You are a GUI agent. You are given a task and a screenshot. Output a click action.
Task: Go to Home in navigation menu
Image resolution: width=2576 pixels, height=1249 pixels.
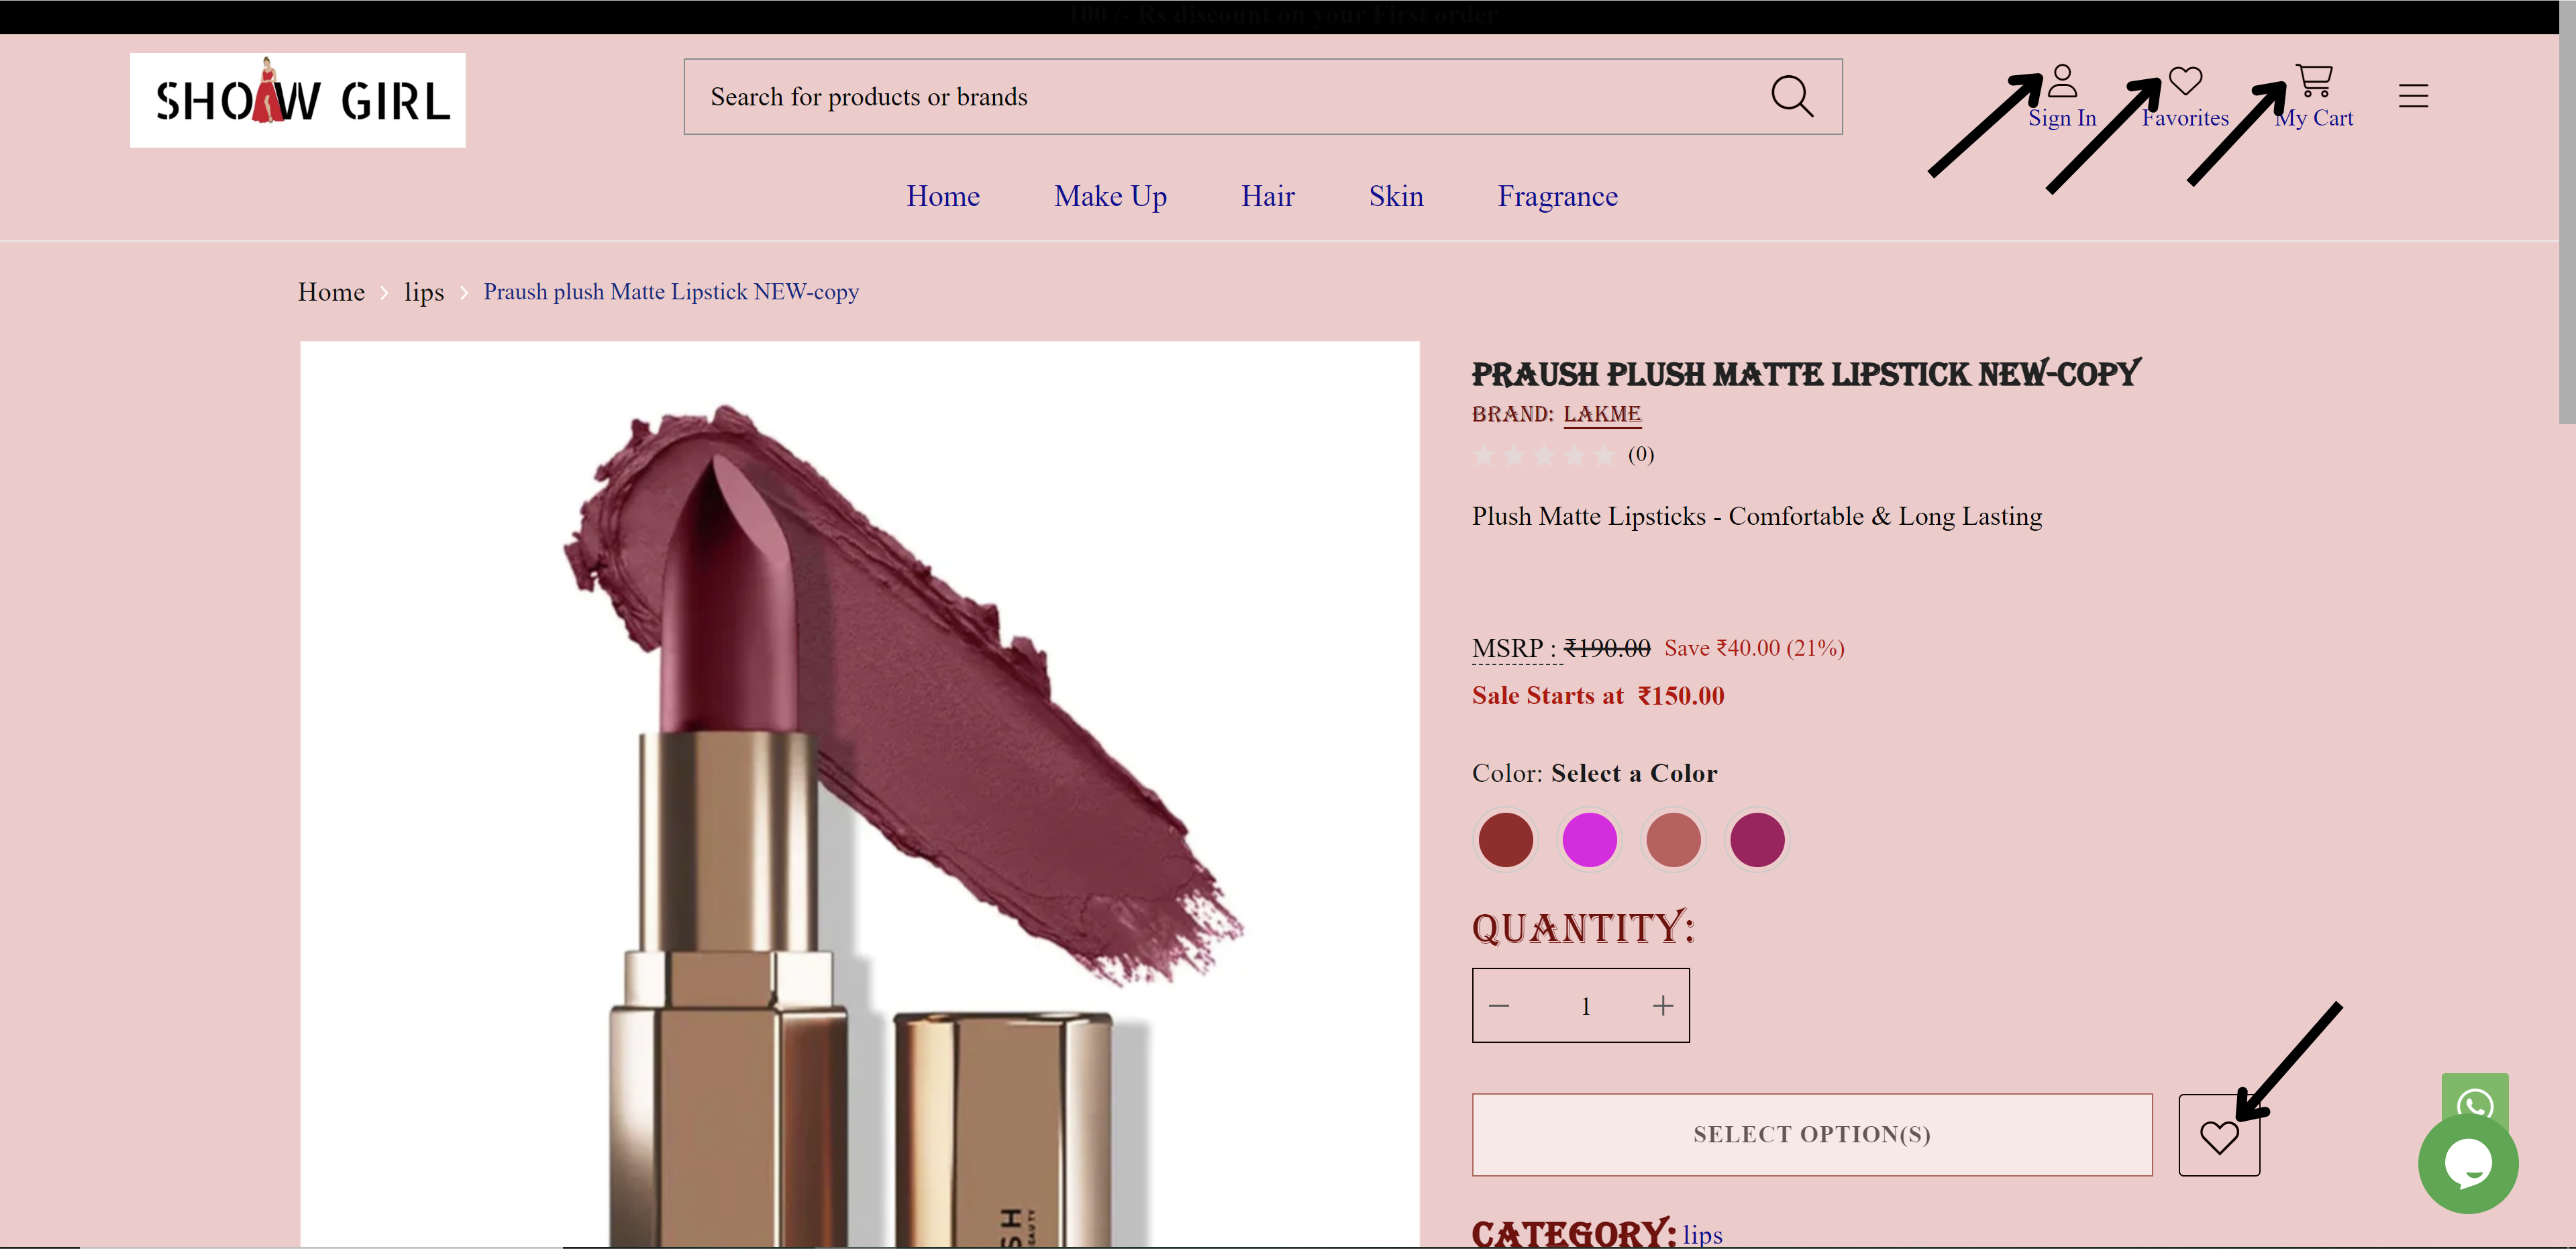tap(943, 196)
